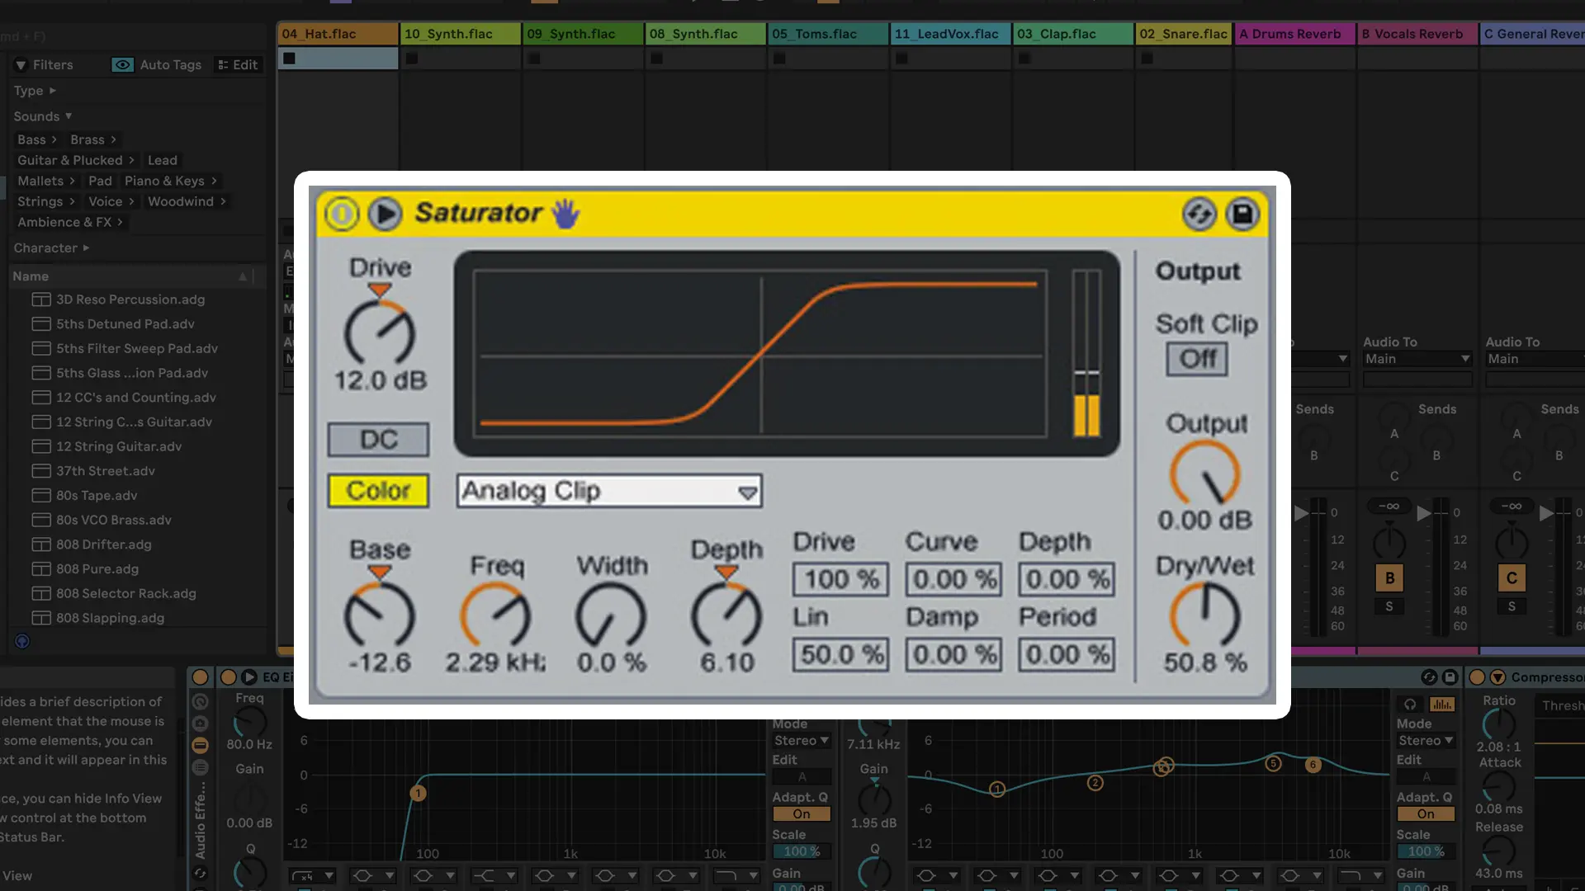
Task: Toggle the C return track activator button
Action: coord(1512,578)
